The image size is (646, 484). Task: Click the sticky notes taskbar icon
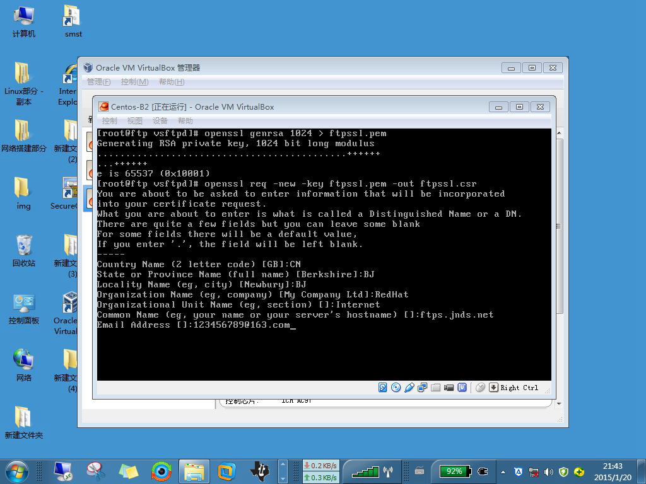tap(128, 471)
